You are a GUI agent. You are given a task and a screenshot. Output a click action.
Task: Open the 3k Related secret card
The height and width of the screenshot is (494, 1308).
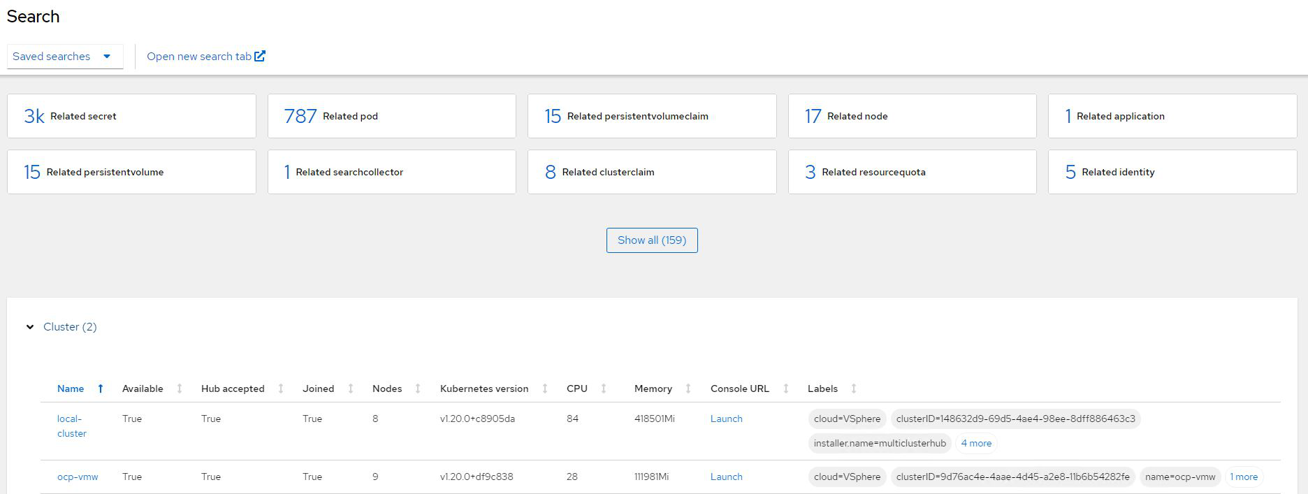point(131,116)
